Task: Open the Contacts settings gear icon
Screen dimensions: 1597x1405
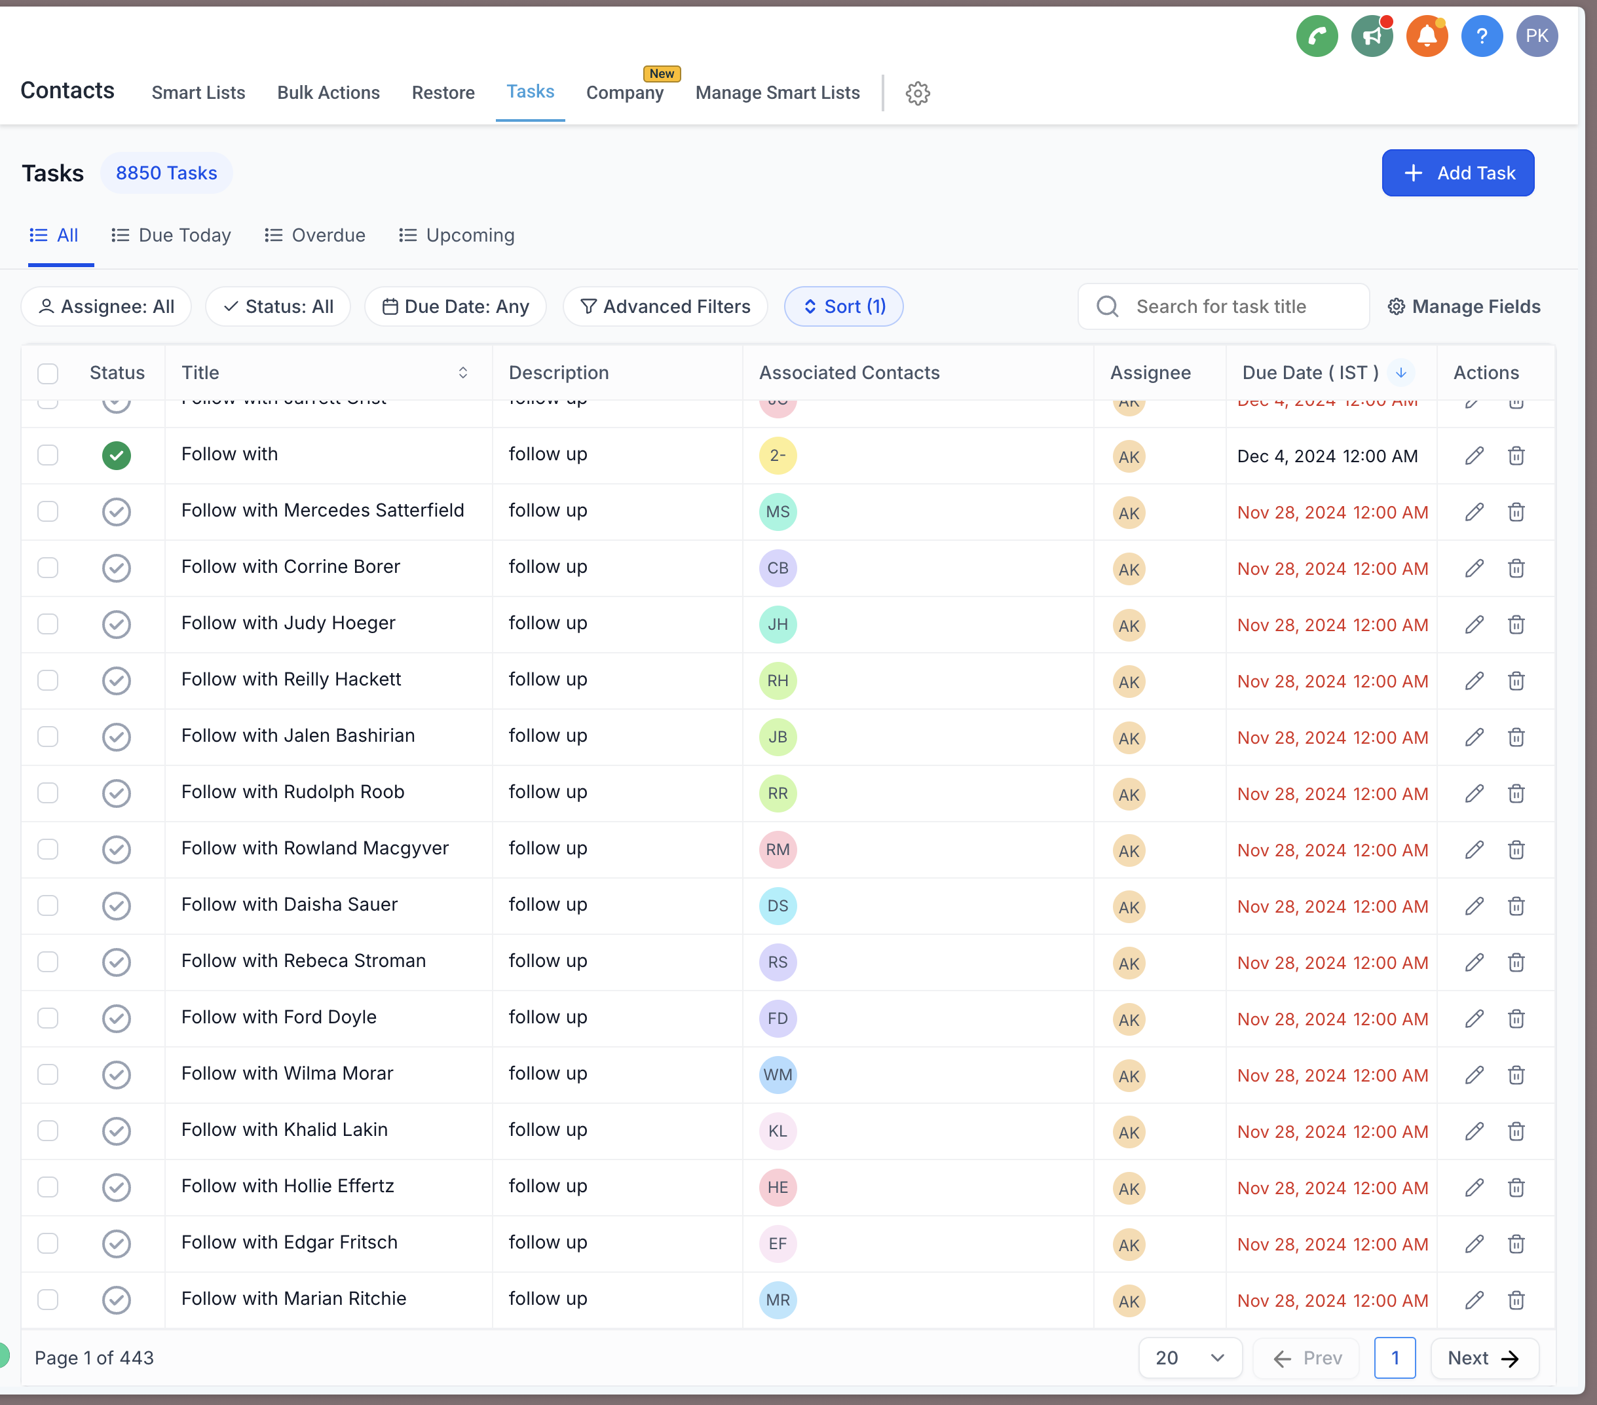Action: click(x=917, y=93)
